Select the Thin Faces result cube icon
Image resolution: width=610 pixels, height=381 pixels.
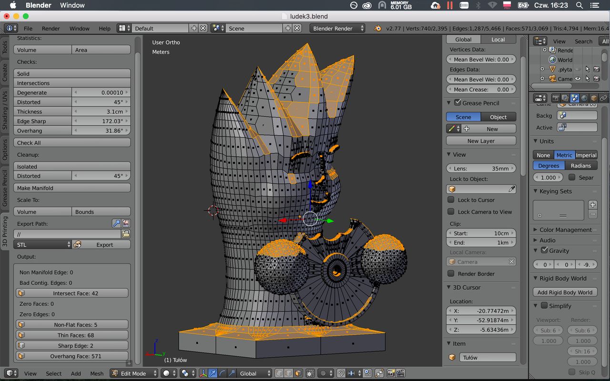pos(21,335)
